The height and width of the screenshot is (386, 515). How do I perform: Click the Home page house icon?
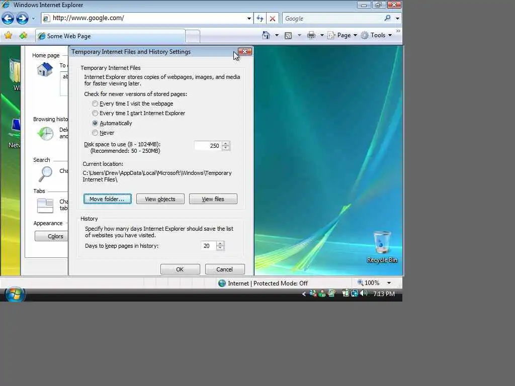click(x=45, y=69)
